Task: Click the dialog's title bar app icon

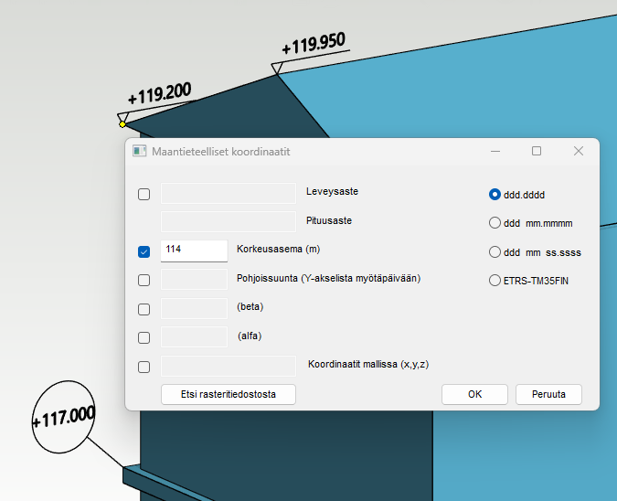Action: click(140, 151)
